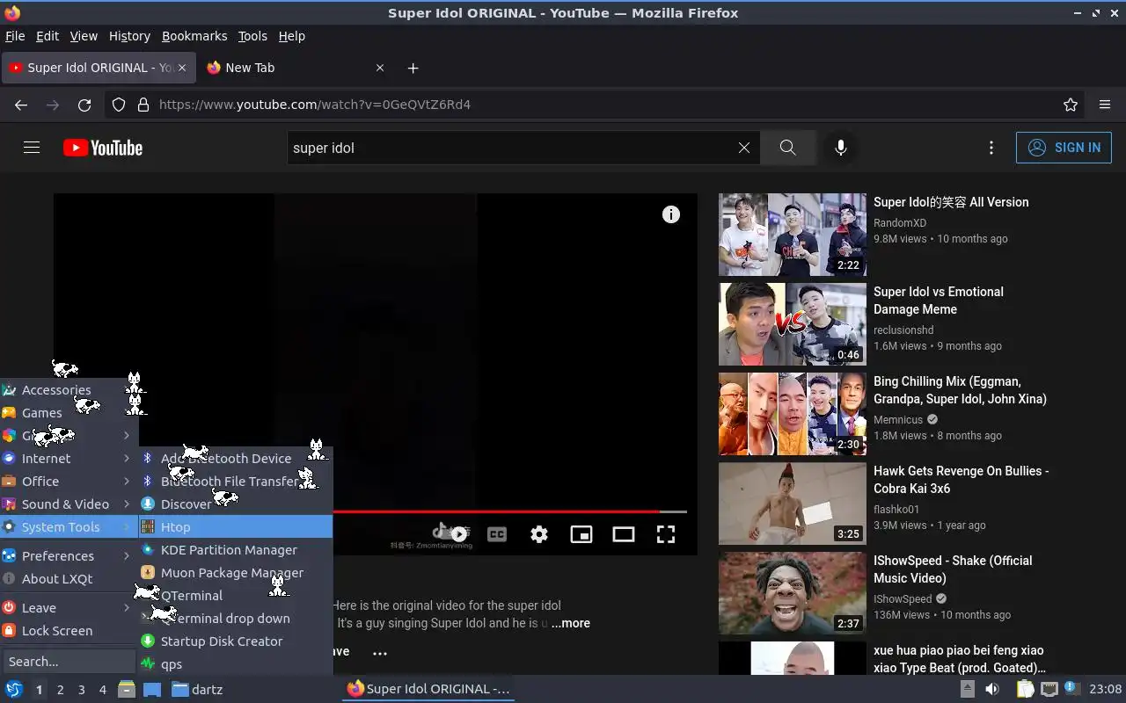Go back with Firefox back arrow

point(21,105)
